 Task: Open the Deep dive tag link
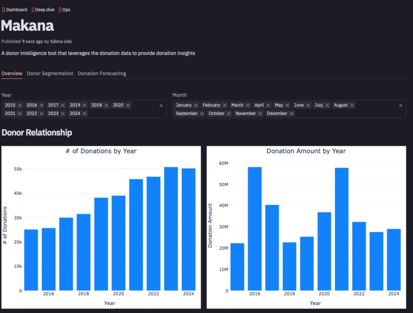43,10
